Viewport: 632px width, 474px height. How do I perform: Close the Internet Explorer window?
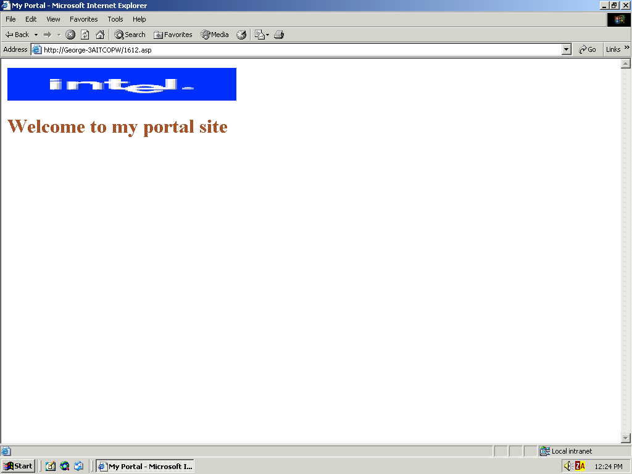(626, 5)
